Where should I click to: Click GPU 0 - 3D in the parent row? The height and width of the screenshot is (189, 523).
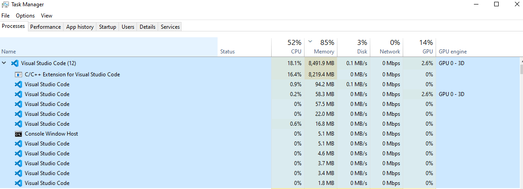(x=452, y=63)
